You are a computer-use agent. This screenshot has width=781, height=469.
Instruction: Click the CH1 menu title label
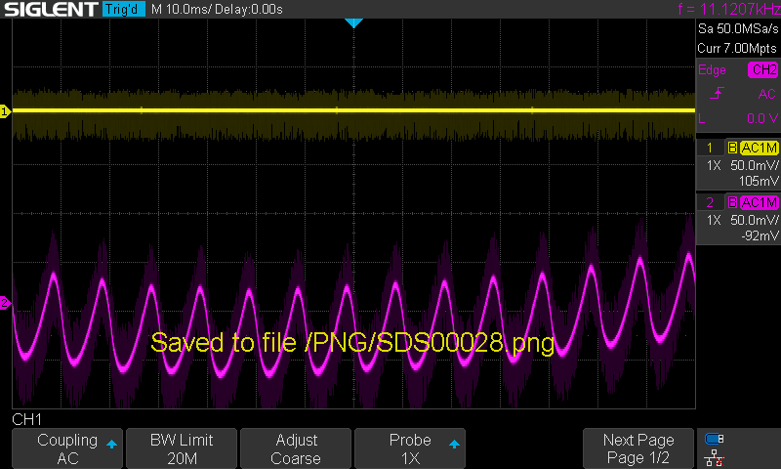click(x=27, y=420)
